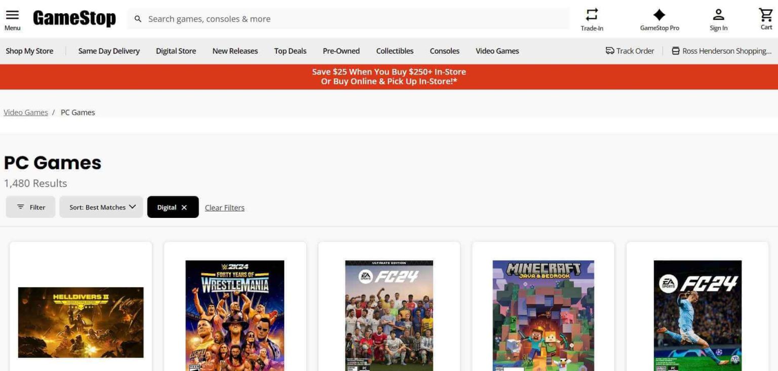Click the Sign In person icon
This screenshot has height=371, width=778.
tap(718, 14)
